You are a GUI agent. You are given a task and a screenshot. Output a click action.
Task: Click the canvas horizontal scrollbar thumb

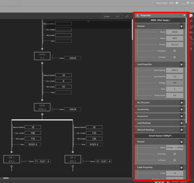click(x=6, y=178)
